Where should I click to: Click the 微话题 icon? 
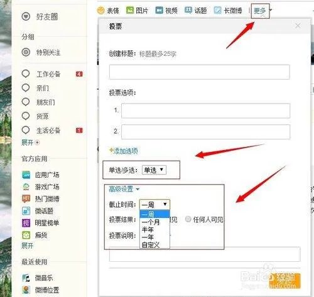[26, 211]
